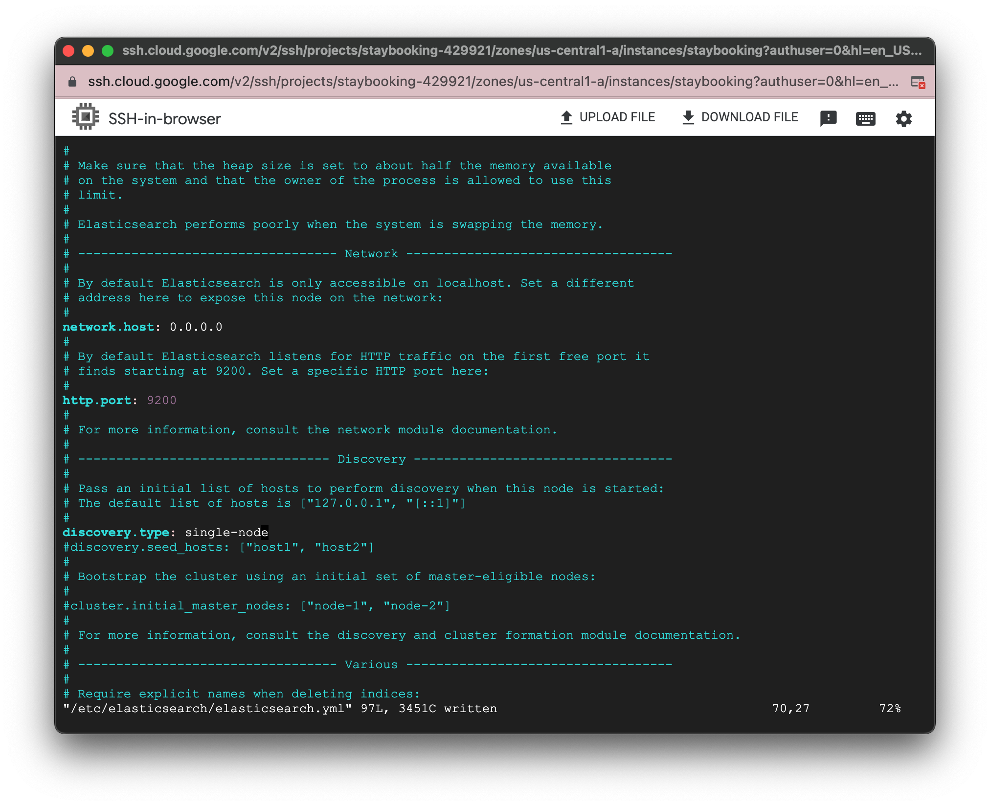Click the network.host: 0.0.0.0 line
990x806 pixels.
(x=142, y=327)
